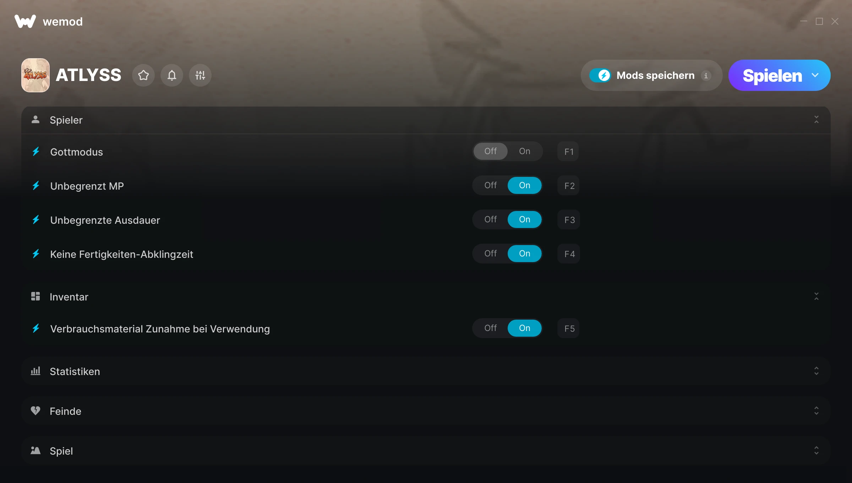
Task: Click the Spielen button
Action: click(772, 75)
